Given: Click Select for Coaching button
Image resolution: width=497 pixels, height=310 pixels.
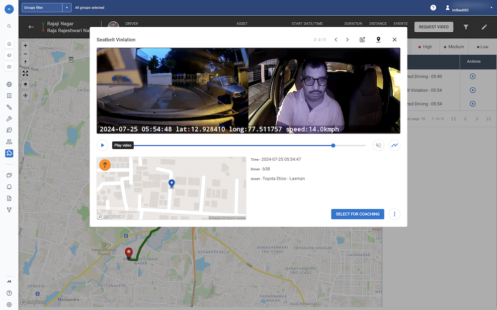Looking at the screenshot, I should click(x=357, y=214).
